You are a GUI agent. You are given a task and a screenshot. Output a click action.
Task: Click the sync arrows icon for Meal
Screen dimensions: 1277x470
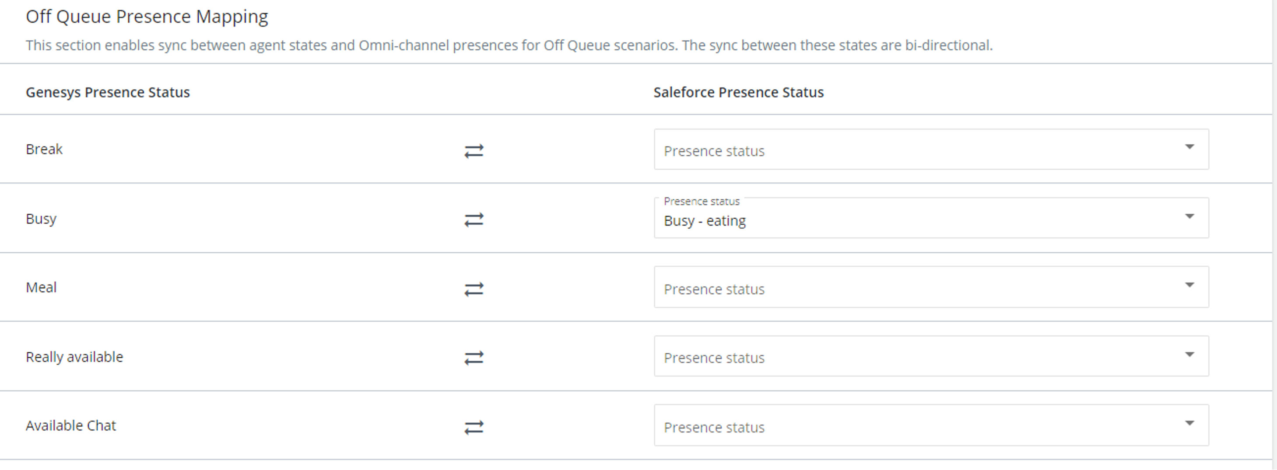pyautogui.click(x=474, y=289)
